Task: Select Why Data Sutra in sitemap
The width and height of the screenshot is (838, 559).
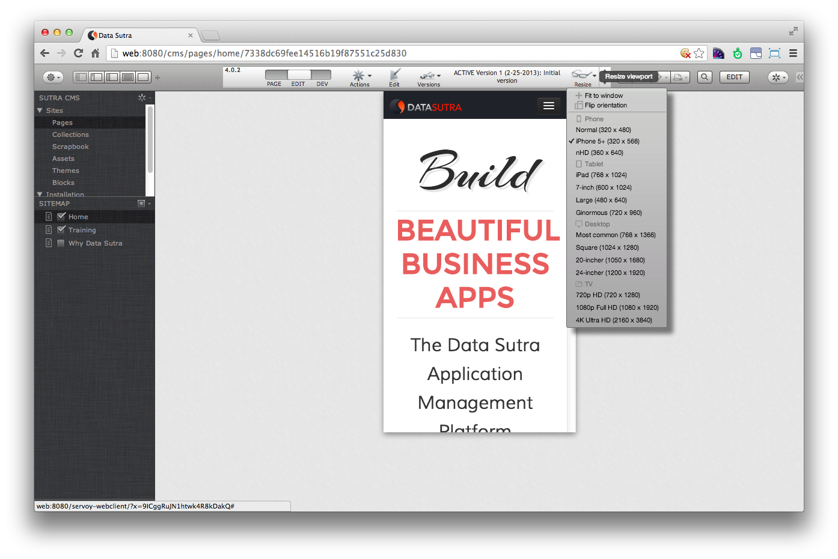Action: 95,243
